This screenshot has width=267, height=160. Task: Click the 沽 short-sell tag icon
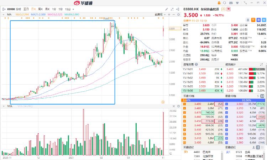point(223,9)
